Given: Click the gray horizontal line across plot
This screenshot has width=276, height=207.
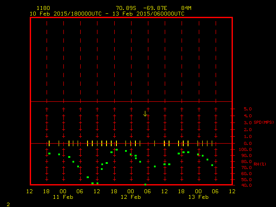Looking at the screenshot, I should (131, 102).
